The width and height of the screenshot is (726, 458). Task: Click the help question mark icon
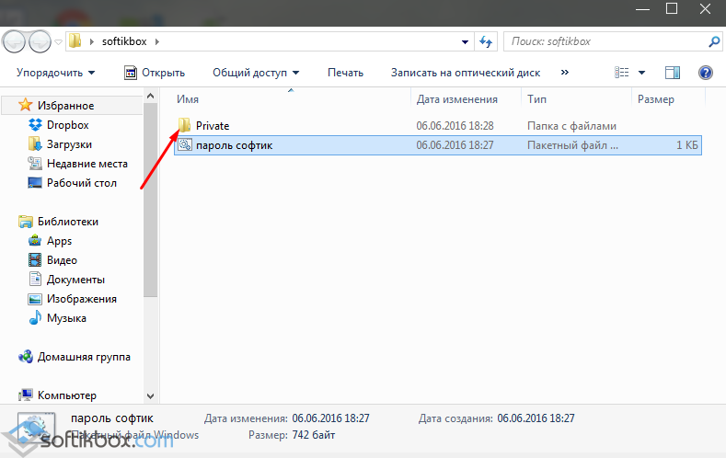point(706,73)
